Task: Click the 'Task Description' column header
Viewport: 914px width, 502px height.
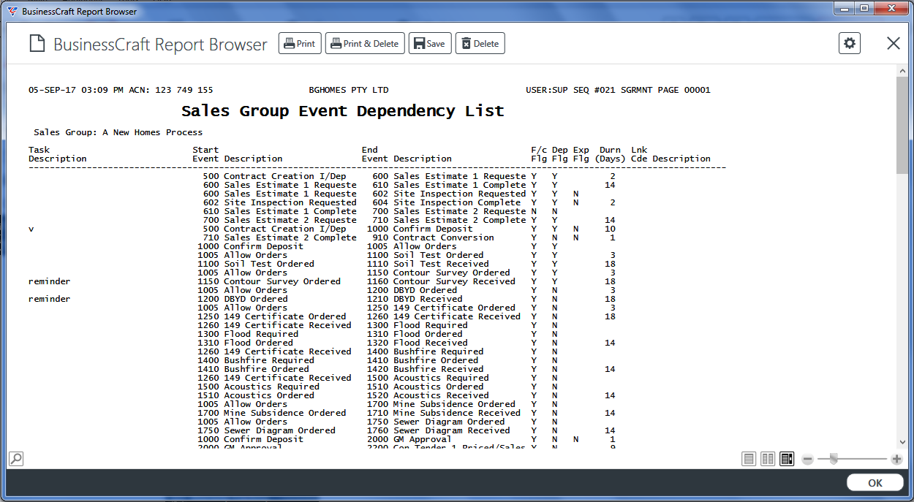Action: (58, 154)
